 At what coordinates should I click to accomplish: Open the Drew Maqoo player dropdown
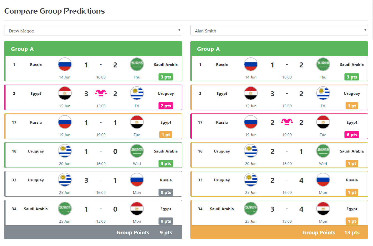[93, 31]
